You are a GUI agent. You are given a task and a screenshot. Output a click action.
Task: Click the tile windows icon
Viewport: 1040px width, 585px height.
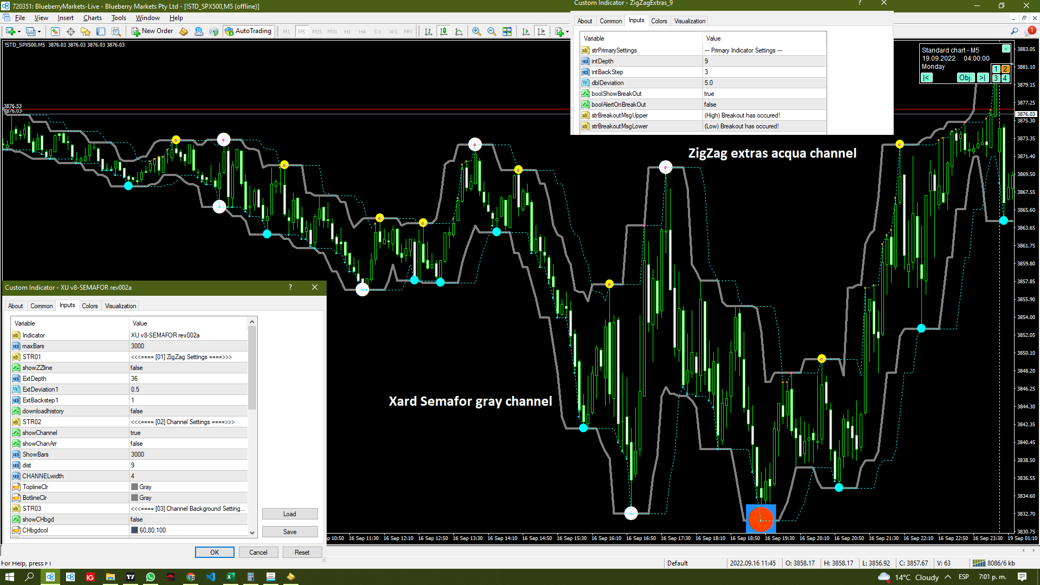pyautogui.click(x=507, y=31)
